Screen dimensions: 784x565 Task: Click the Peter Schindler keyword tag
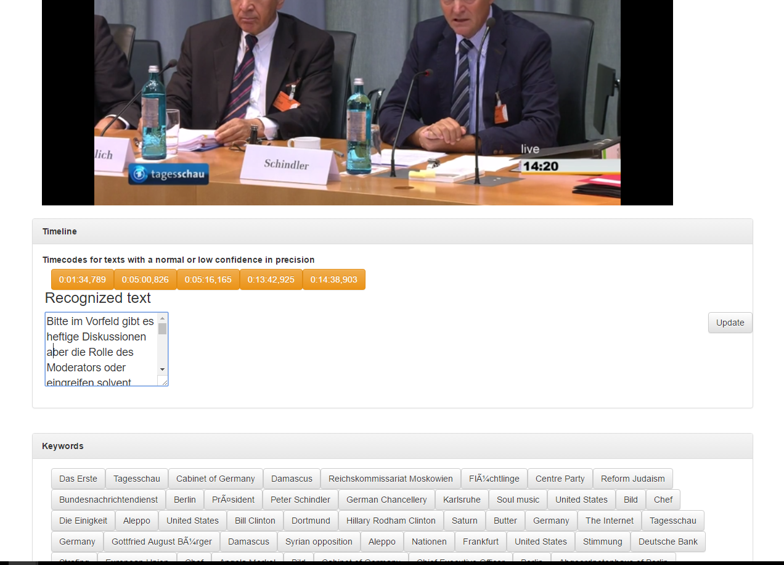point(300,500)
